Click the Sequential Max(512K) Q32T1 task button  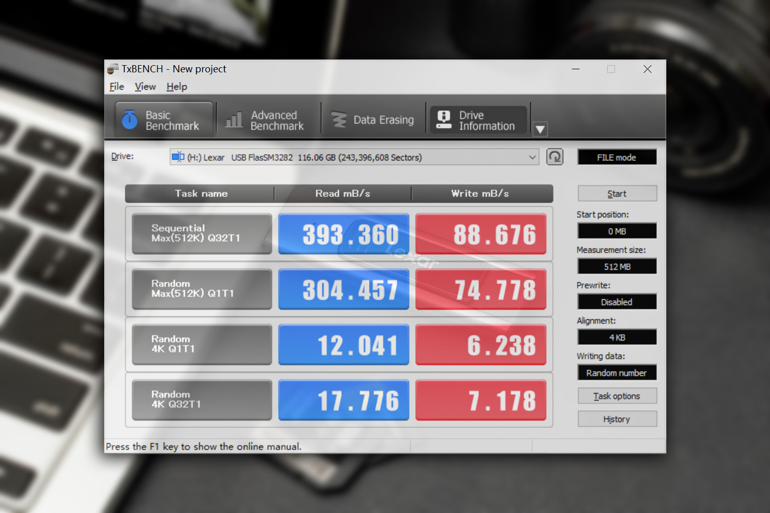click(202, 234)
